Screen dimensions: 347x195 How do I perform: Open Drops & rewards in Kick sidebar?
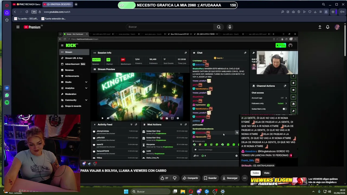(x=74, y=106)
